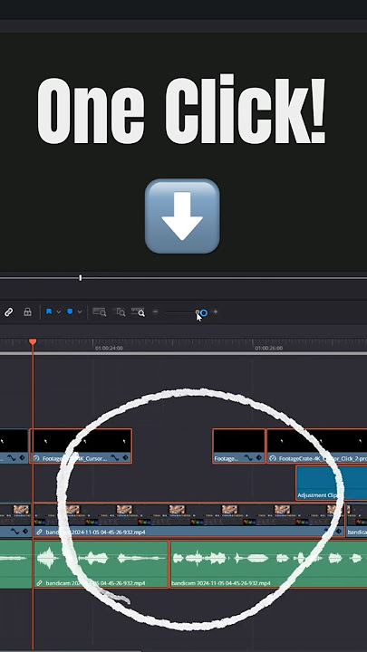Click the link icon on the first bandicam audio clip

(x=40, y=583)
